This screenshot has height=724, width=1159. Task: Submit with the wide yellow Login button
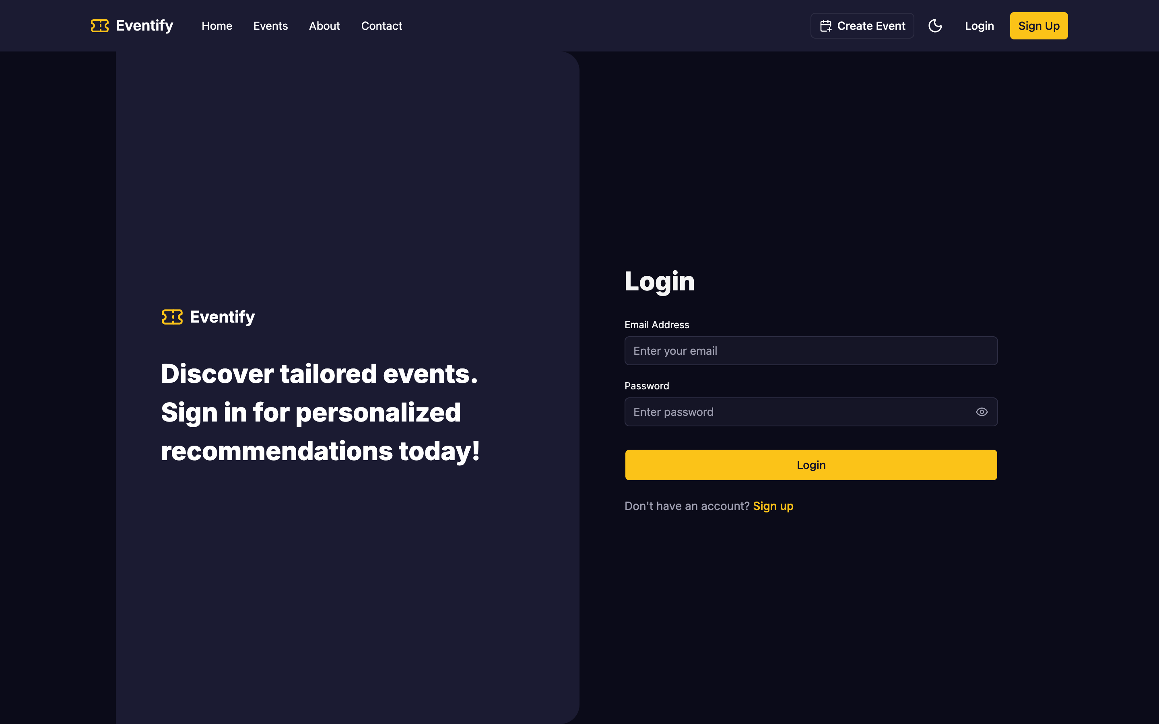point(811,465)
